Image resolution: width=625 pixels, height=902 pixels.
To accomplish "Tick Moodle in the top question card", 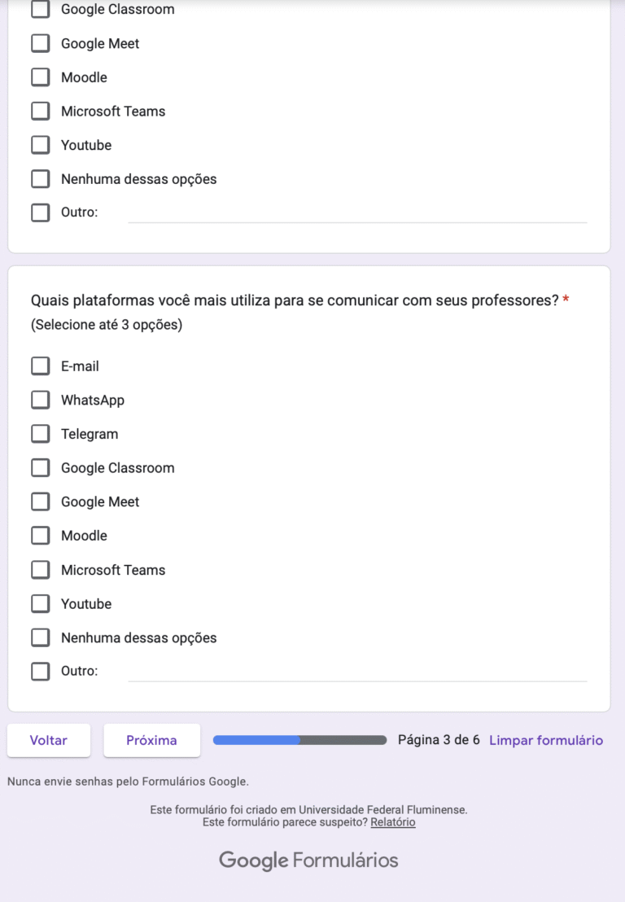I will [x=41, y=77].
